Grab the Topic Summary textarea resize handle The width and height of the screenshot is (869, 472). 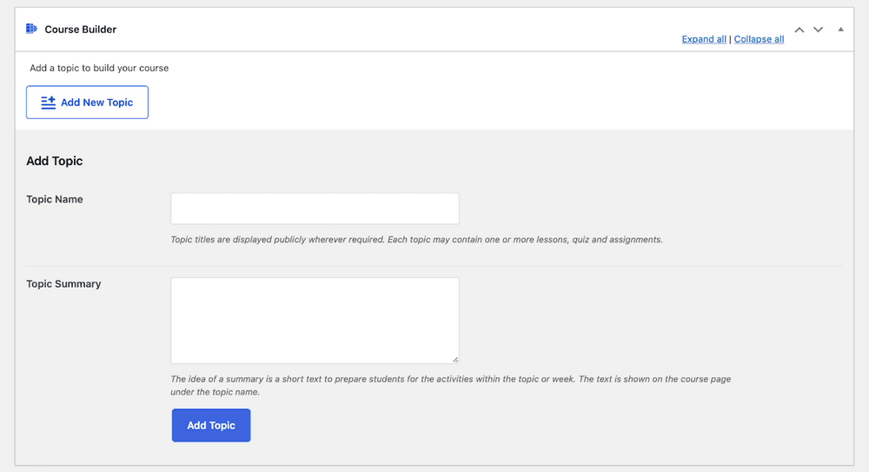click(x=454, y=359)
